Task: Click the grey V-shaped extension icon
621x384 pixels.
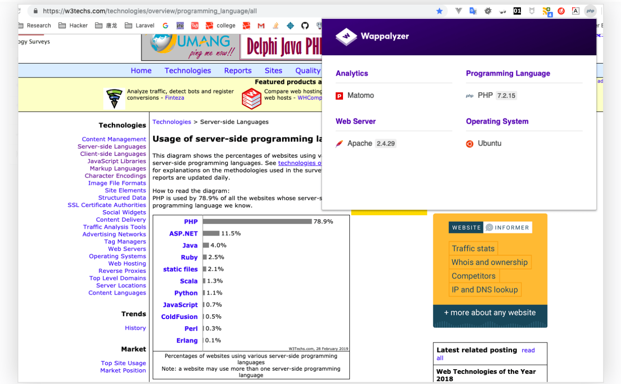Action: [x=458, y=11]
